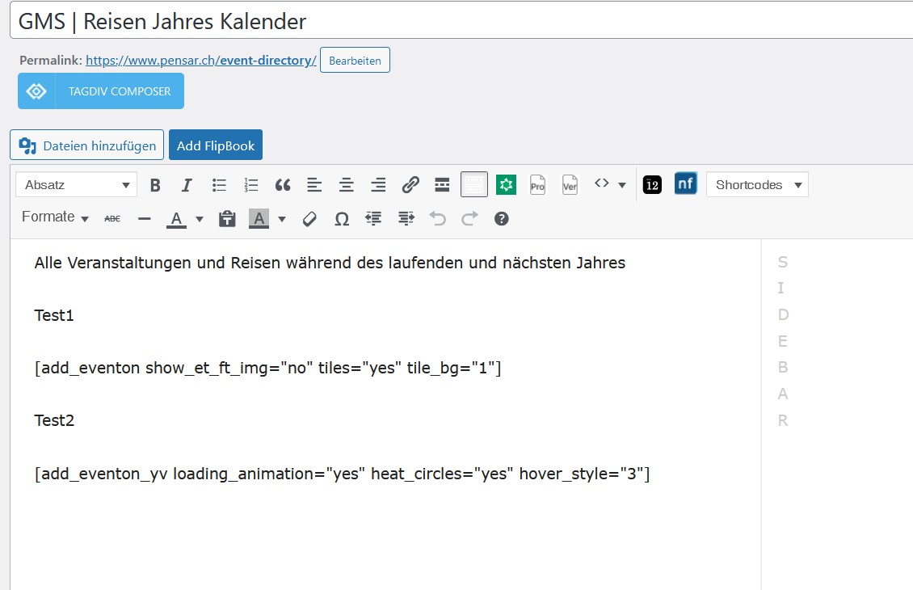The width and height of the screenshot is (913, 590).
Task: Apply italic formatting
Action: click(x=187, y=185)
